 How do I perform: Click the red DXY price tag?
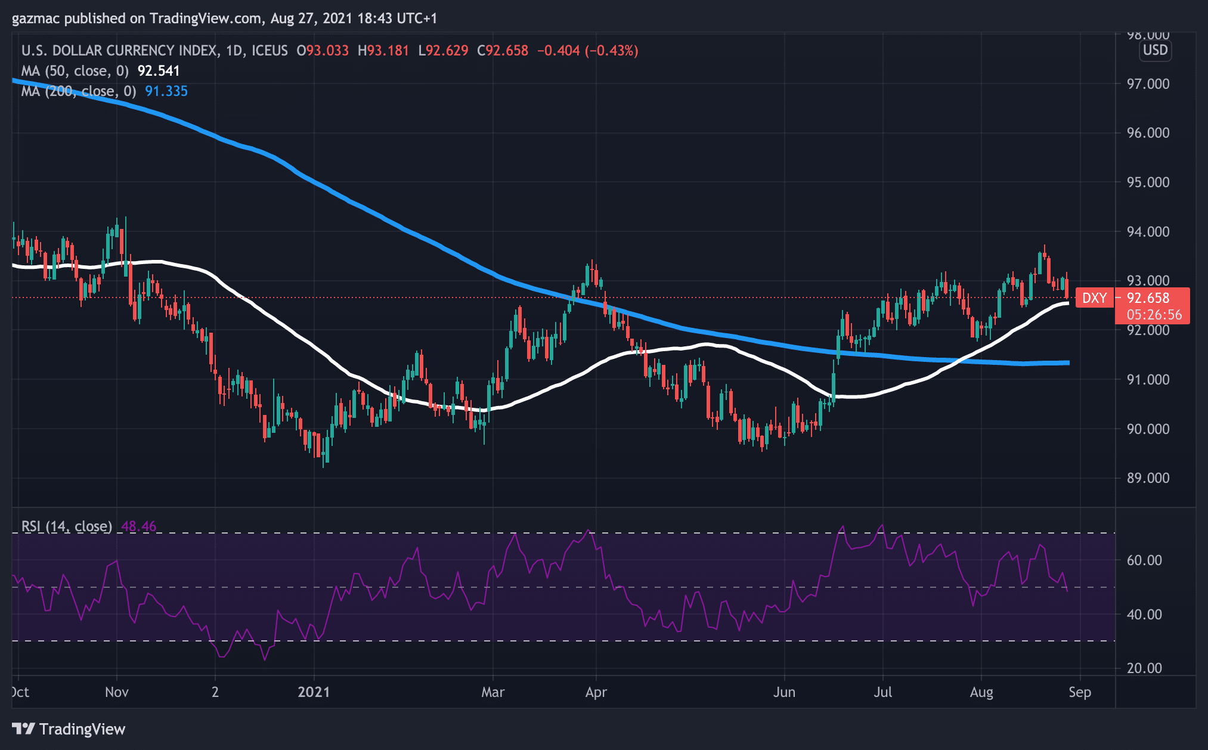(1094, 298)
